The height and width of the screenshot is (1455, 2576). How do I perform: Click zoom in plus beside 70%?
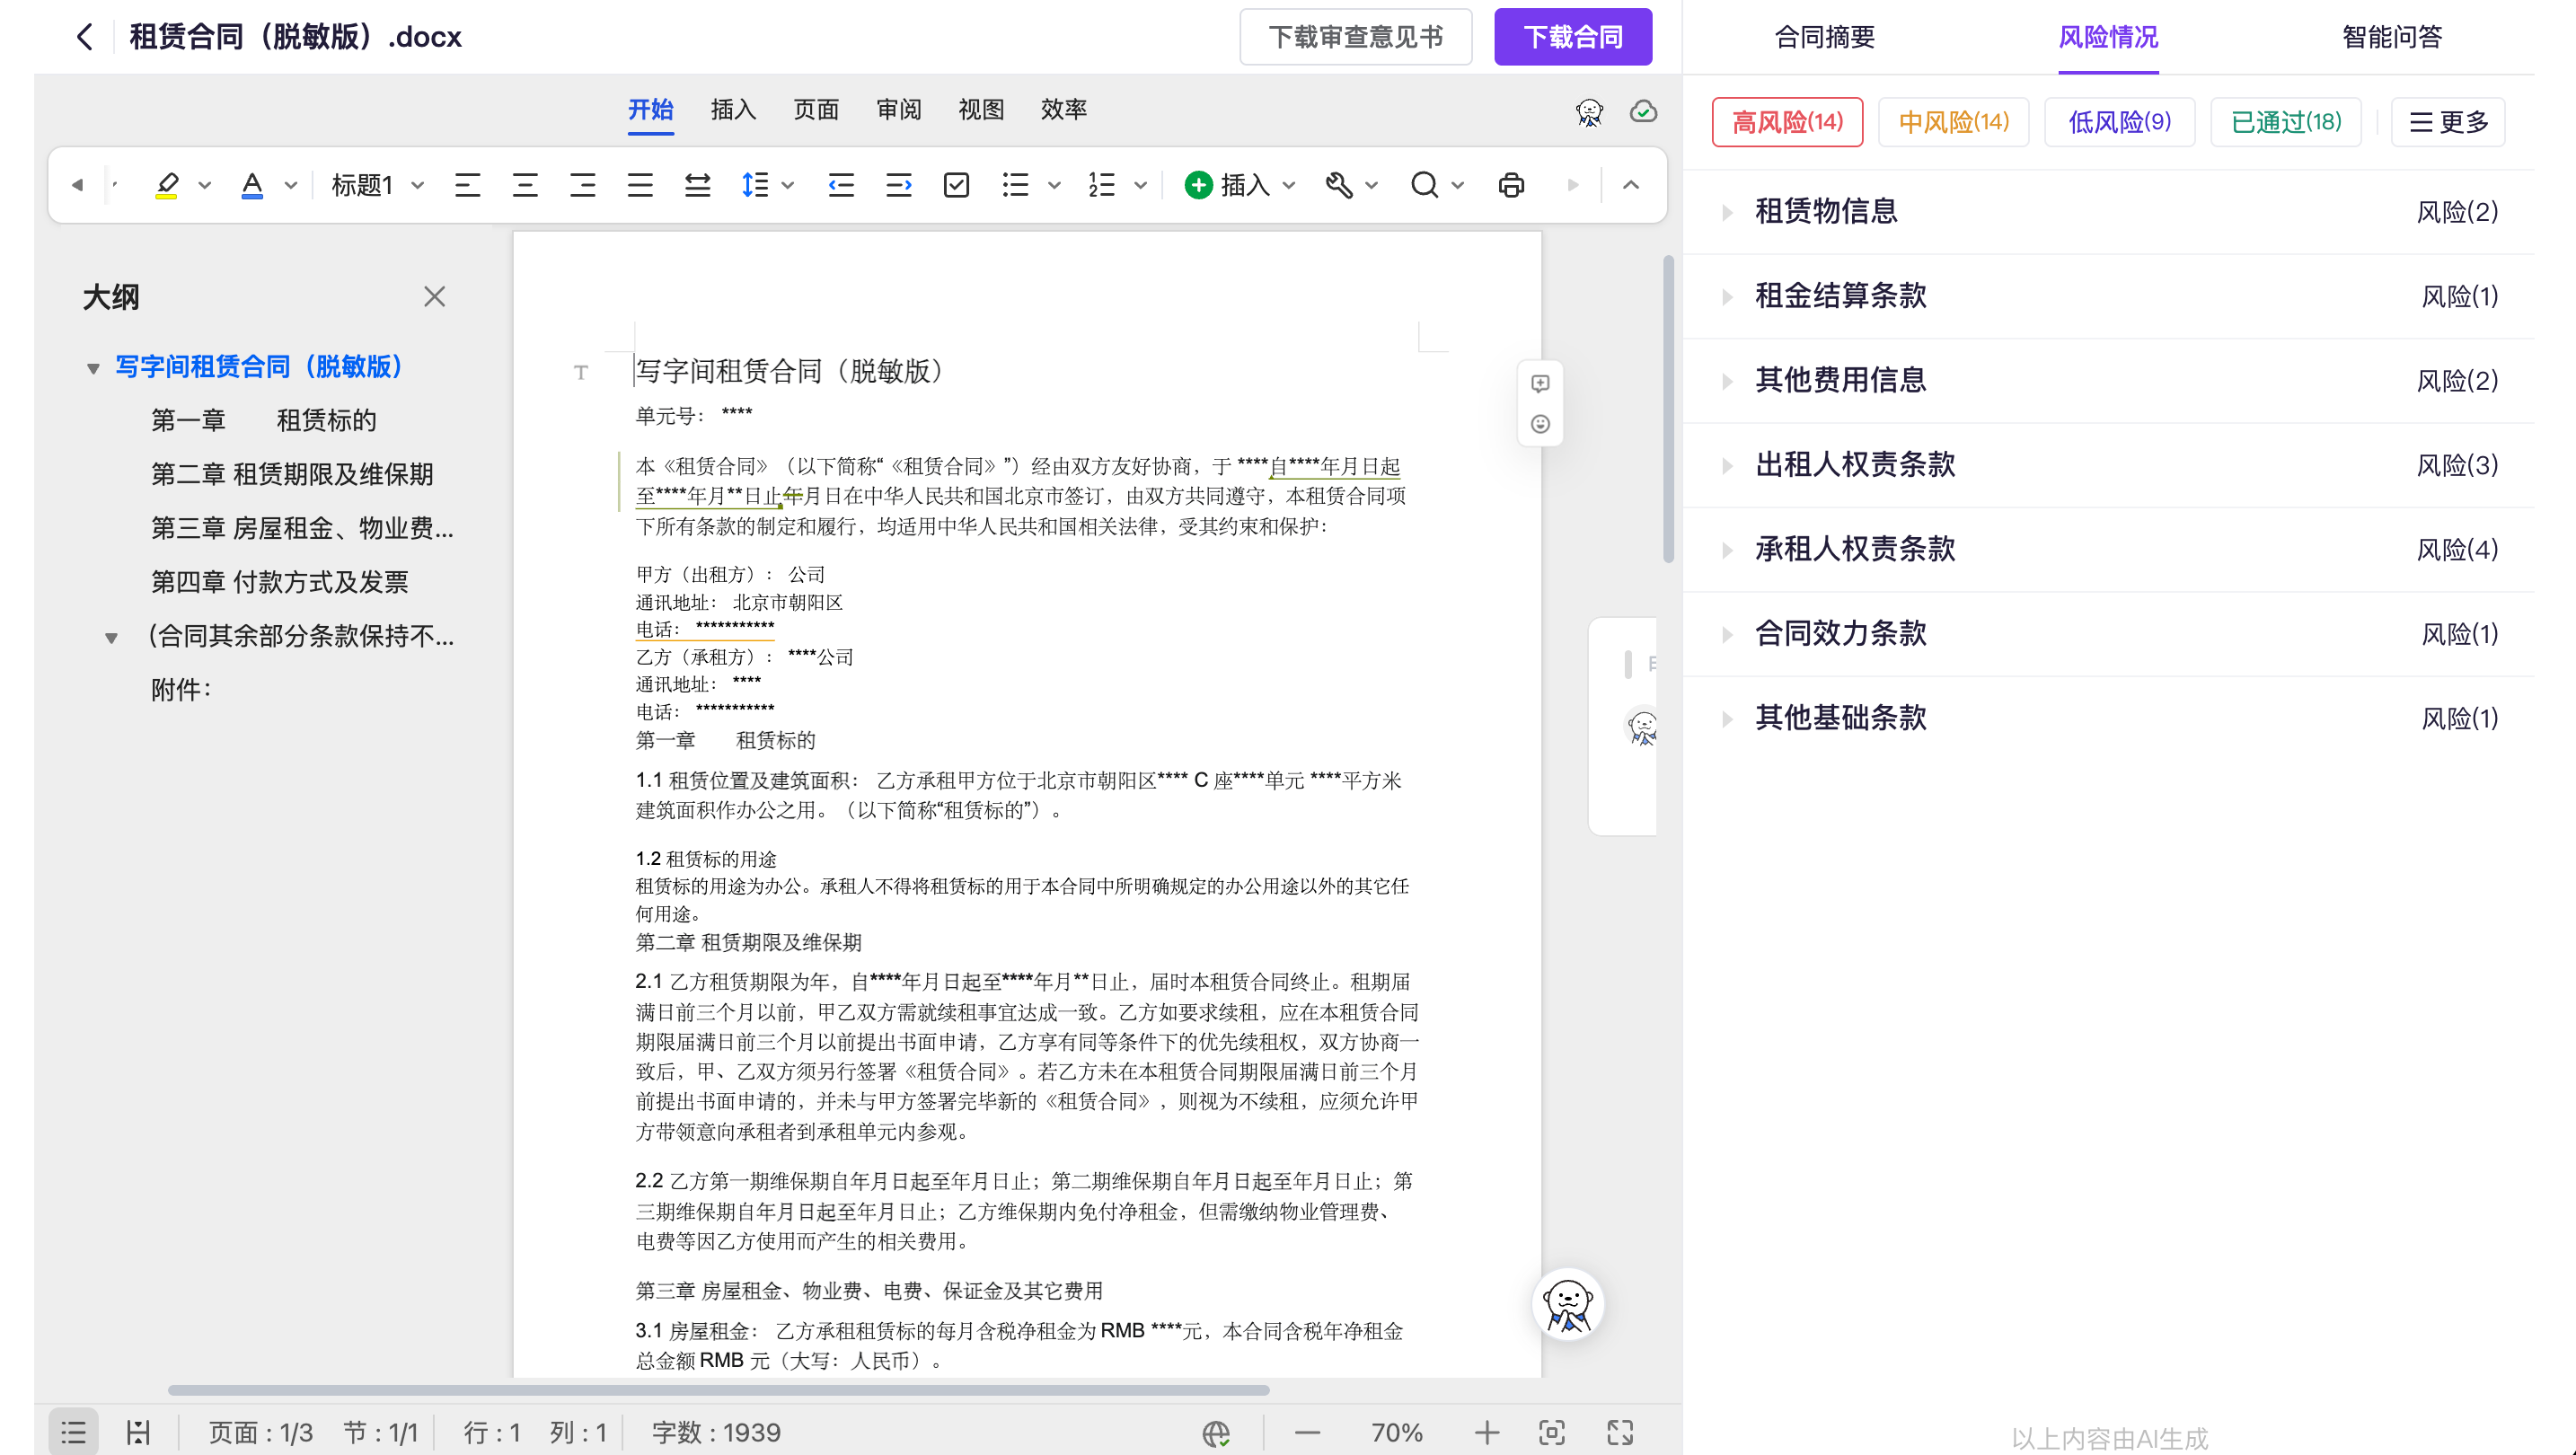1486,1432
